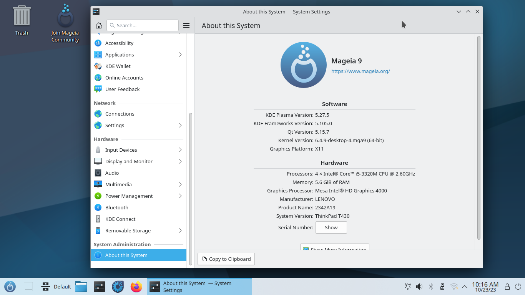
Task: Open the KDE Connect icon
Action: pyautogui.click(x=98, y=219)
